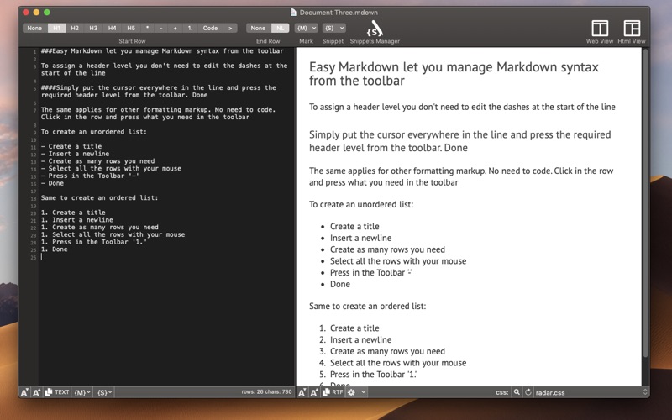Screen dimensions: 672x420
Task: Copy editor content as TEXT
Action: tap(57, 392)
